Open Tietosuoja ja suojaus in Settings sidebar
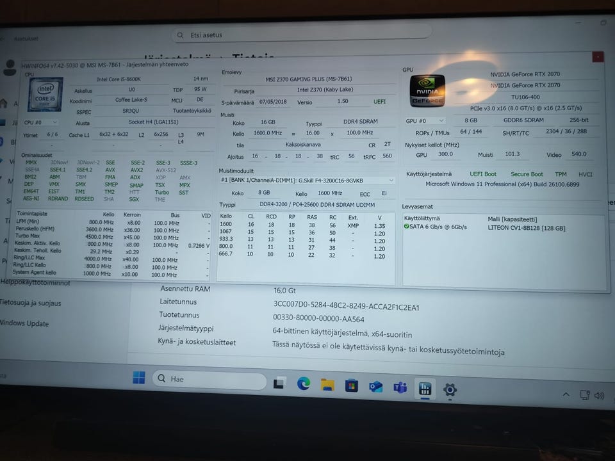The height and width of the screenshot is (461, 615). click(x=30, y=303)
